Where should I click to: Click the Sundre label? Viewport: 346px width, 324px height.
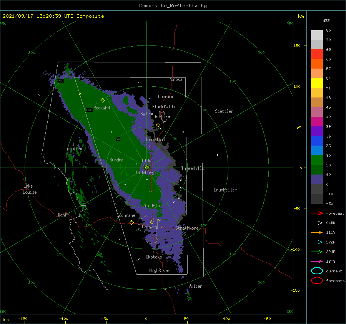(x=116, y=159)
